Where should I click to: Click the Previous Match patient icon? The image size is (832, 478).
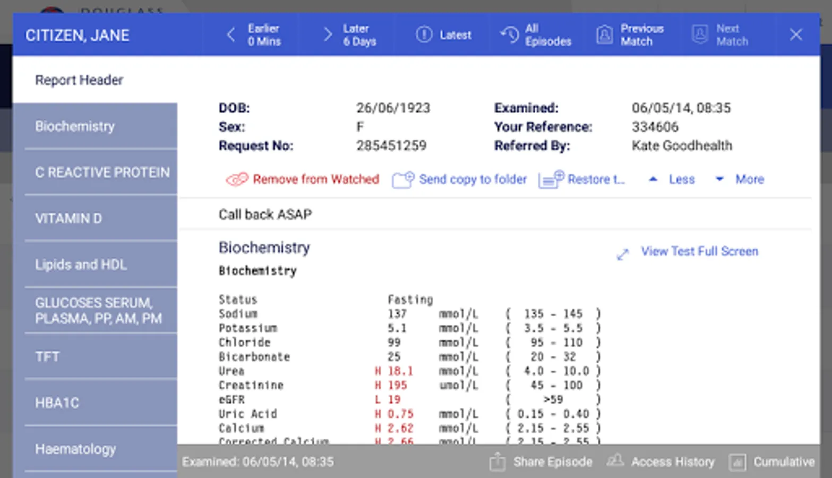[604, 35]
